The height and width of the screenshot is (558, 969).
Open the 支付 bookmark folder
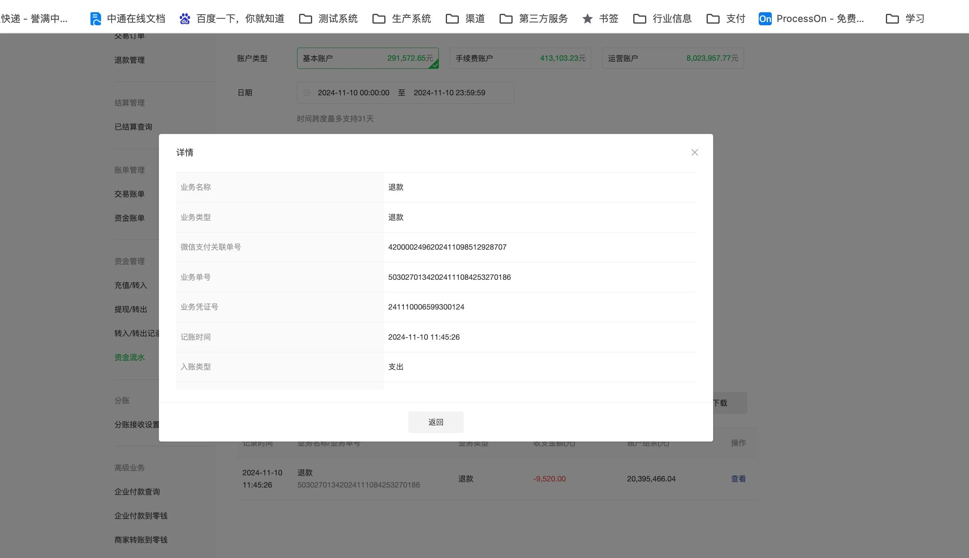point(726,19)
